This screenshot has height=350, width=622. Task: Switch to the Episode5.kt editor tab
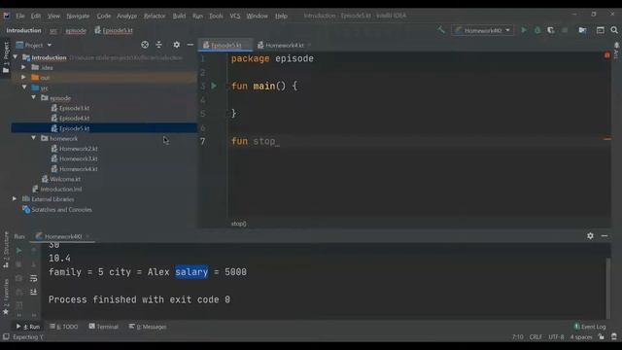coord(225,46)
